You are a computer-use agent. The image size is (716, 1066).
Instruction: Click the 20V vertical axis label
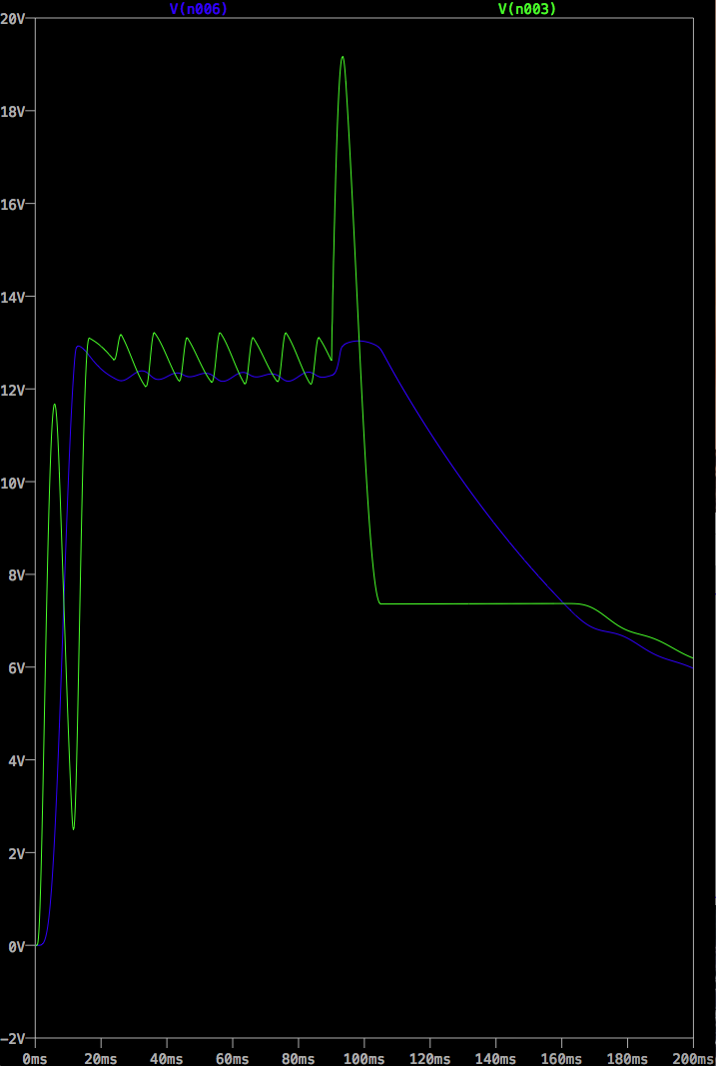pyautogui.click(x=13, y=18)
